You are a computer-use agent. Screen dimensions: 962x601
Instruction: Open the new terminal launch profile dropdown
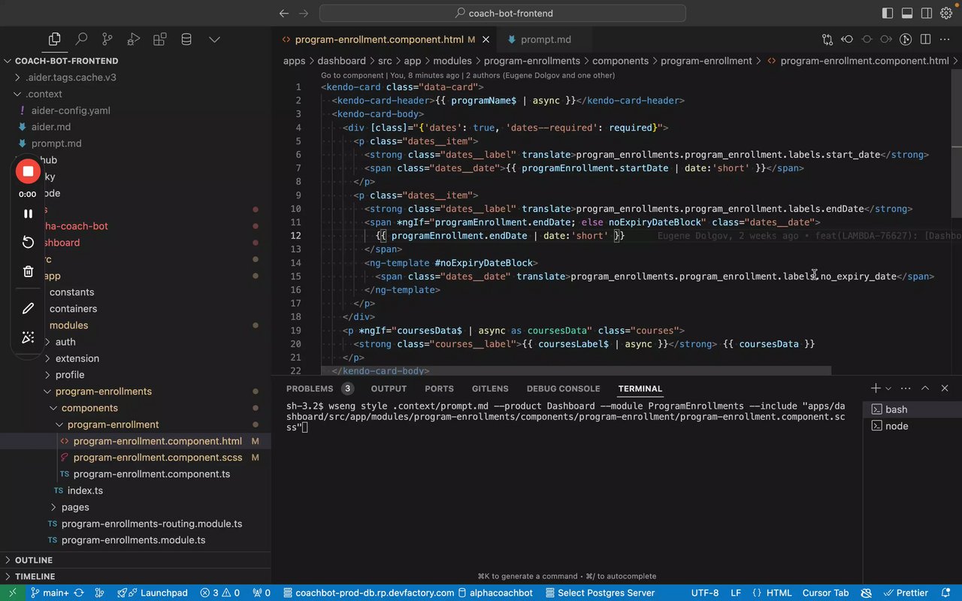[x=888, y=388]
